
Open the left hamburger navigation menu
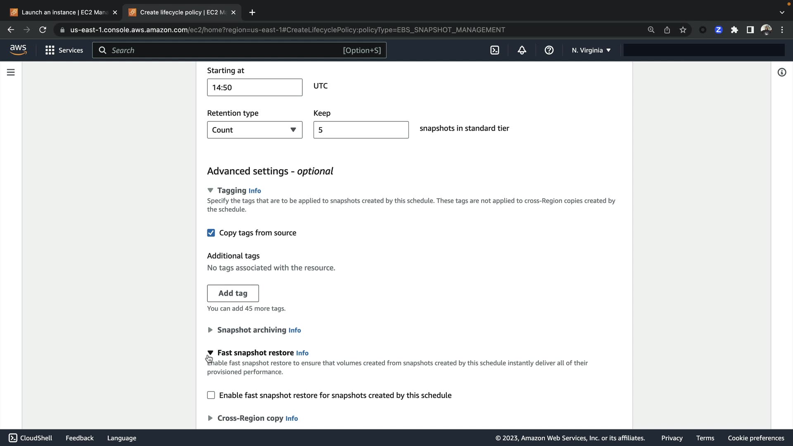coord(11,72)
